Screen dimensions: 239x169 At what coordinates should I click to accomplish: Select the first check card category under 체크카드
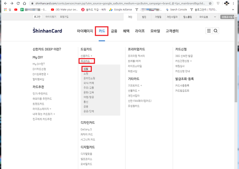[86, 69]
